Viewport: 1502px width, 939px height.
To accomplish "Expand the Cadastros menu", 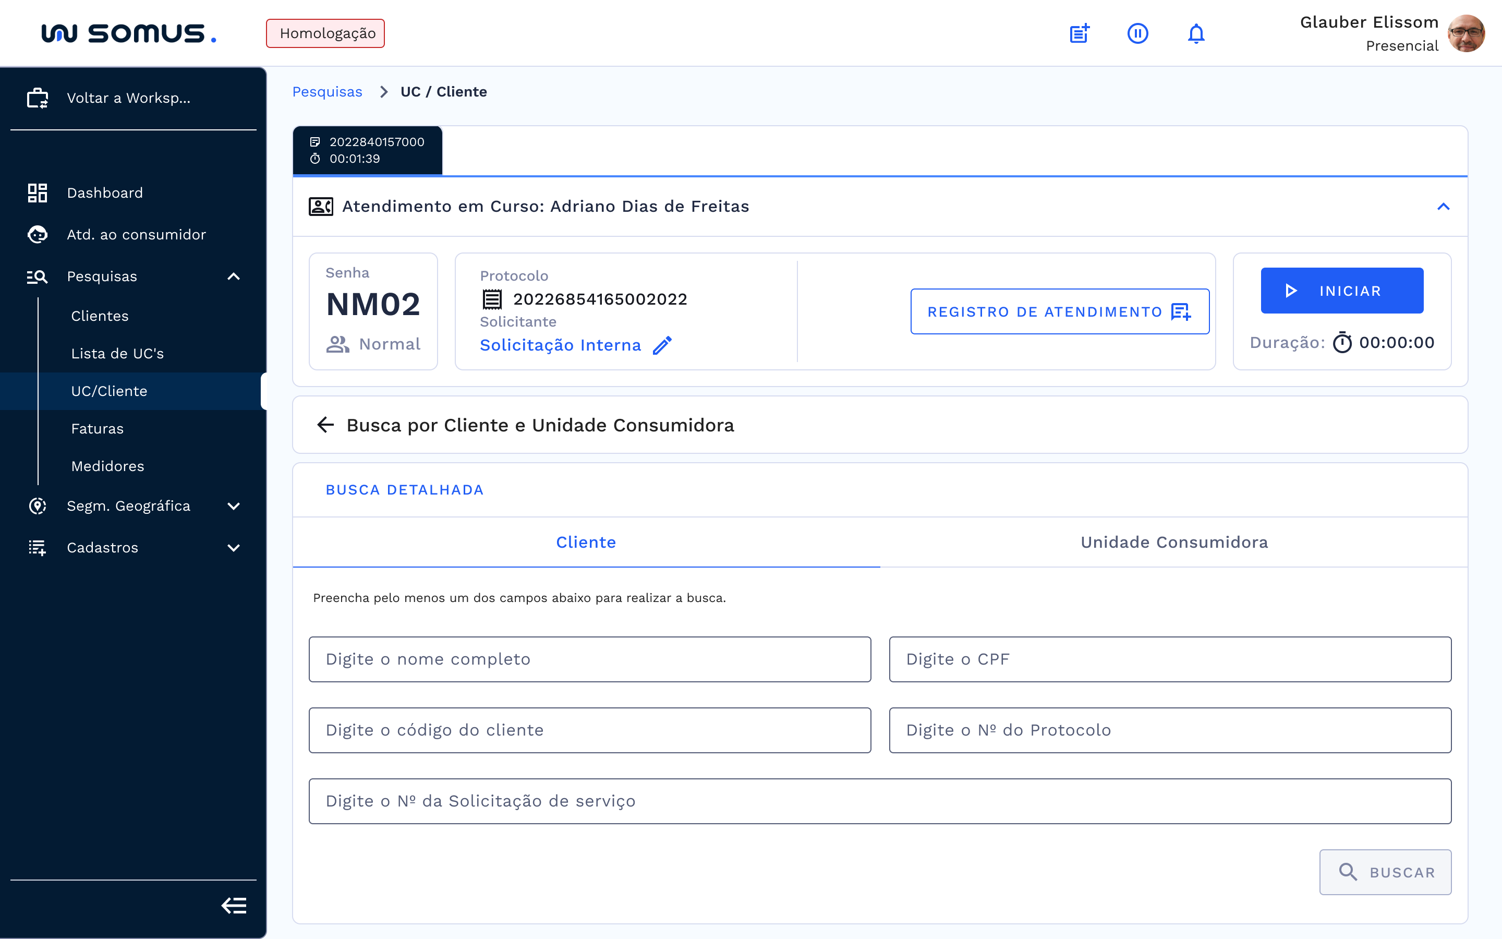I will pyautogui.click(x=102, y=548).
